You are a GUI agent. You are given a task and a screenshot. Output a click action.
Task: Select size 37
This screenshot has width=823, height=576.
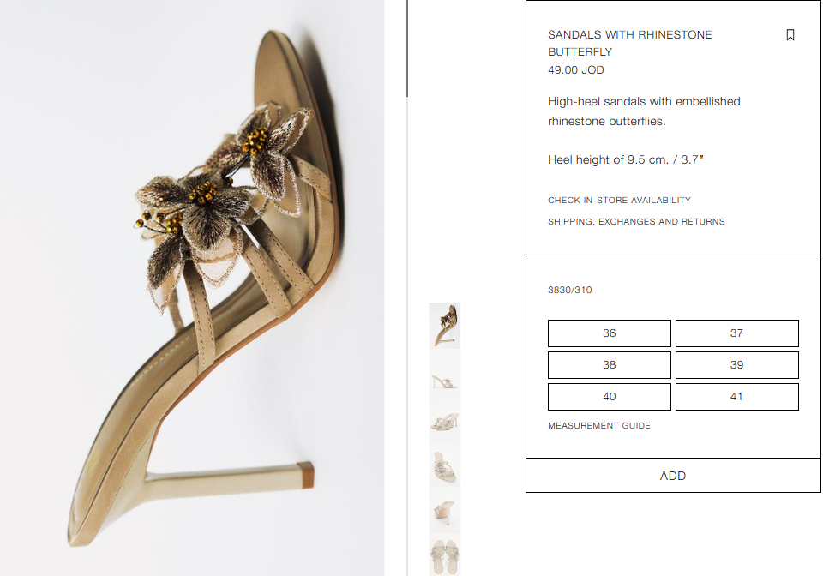737,333
